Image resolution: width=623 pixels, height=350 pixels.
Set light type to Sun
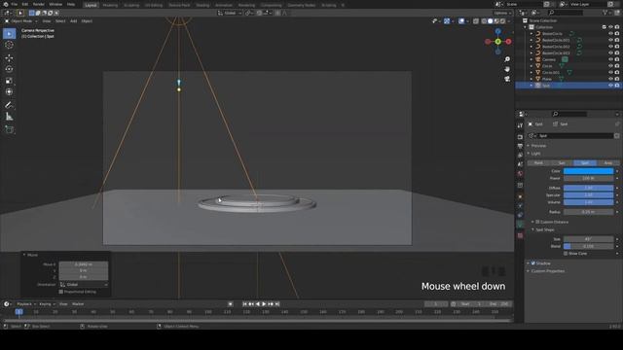562,163
